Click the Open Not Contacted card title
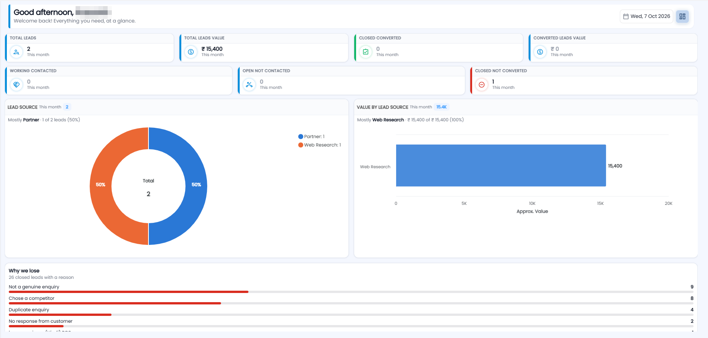Image resolution: width=708 pixels, height=338 pixels. point(266,71)
